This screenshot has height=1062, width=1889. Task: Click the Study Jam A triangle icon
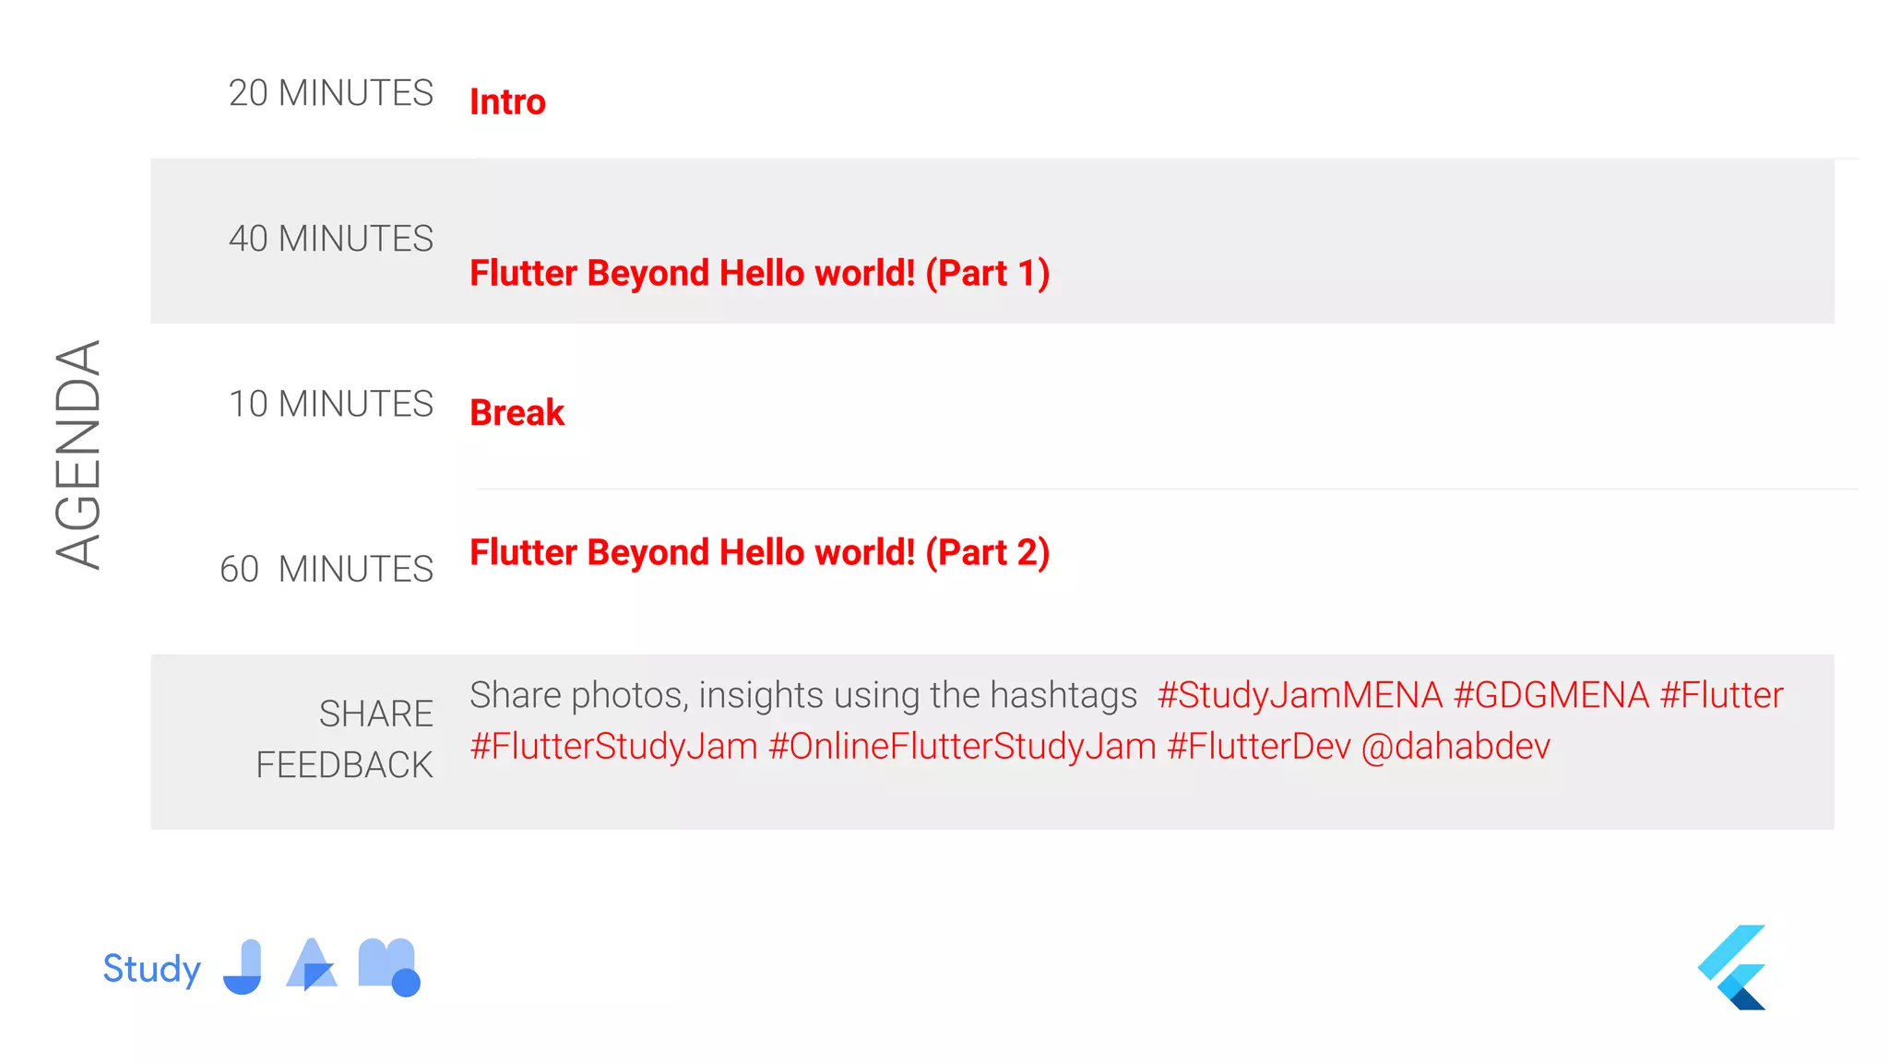312,964
